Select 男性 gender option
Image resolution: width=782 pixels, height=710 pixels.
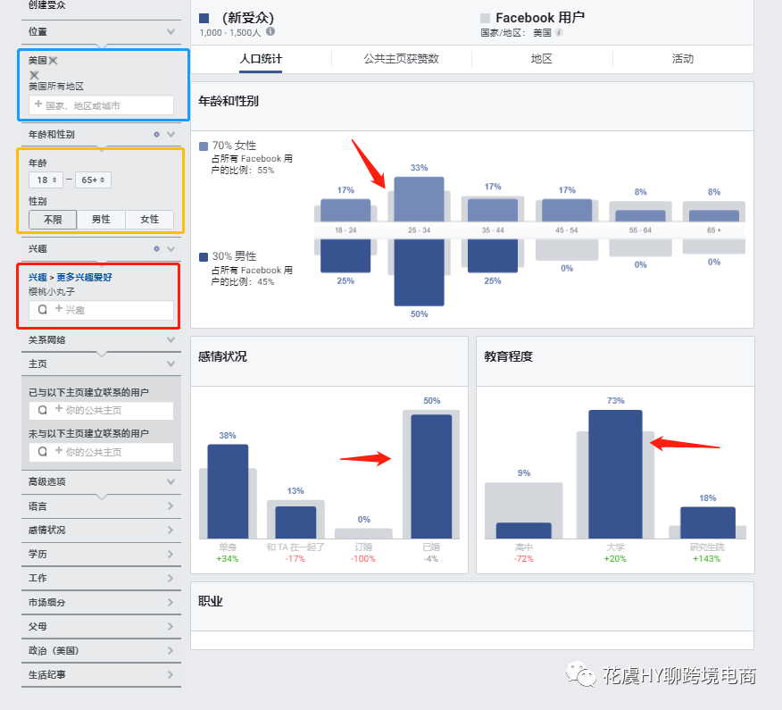click(x=101, y=220)
